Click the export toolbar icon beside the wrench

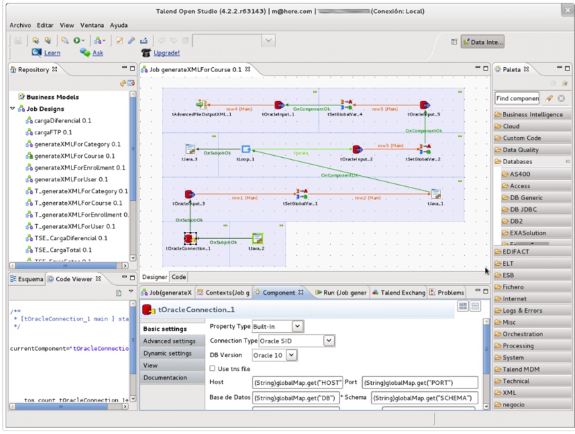point(144,41)
